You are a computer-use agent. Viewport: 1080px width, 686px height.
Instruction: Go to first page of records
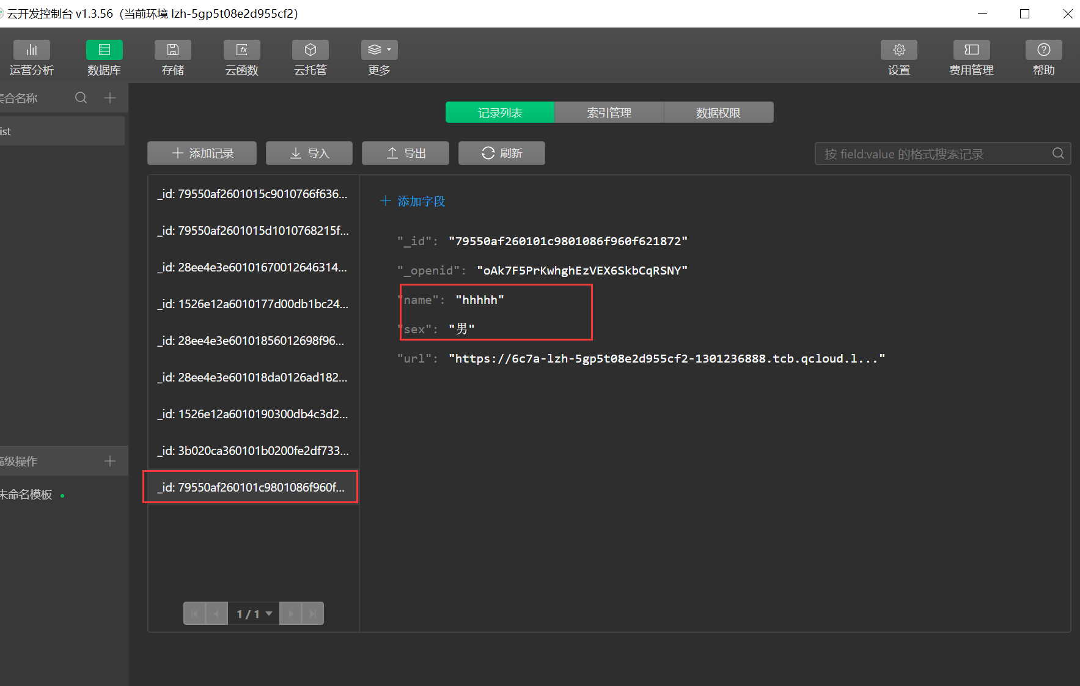194,613
